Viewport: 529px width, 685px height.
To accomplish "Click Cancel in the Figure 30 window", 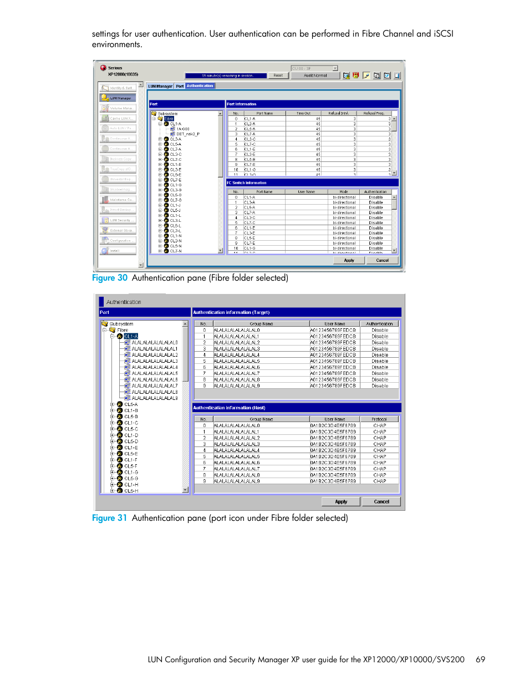I will coord(383,260).
